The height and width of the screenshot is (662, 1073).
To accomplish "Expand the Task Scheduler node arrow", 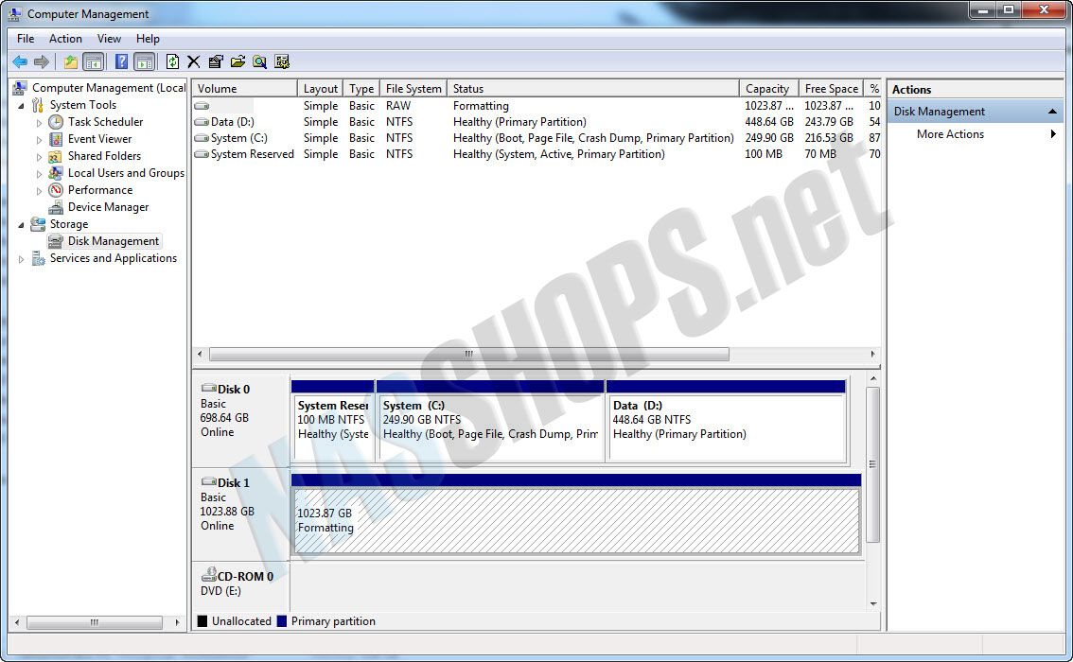I will 39,123.
